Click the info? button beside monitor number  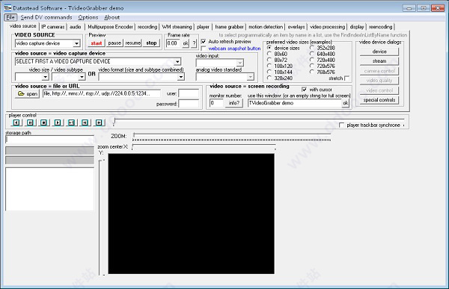pos(233,103)
